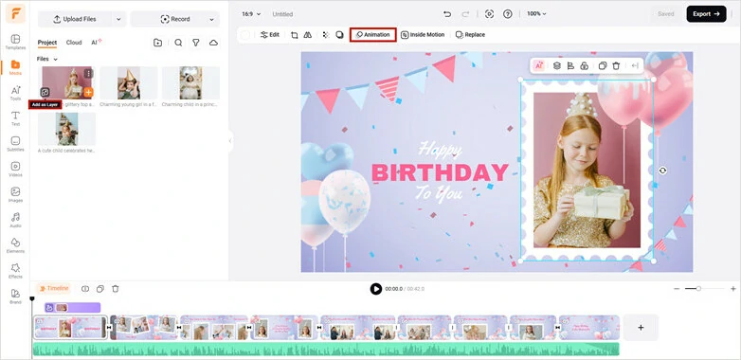Open Inside Motion settings
741x360 pixels.
point(423,35)
